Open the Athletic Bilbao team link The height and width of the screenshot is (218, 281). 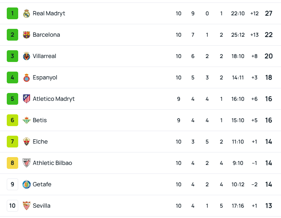pyautogui.click(x=52, y=163)
